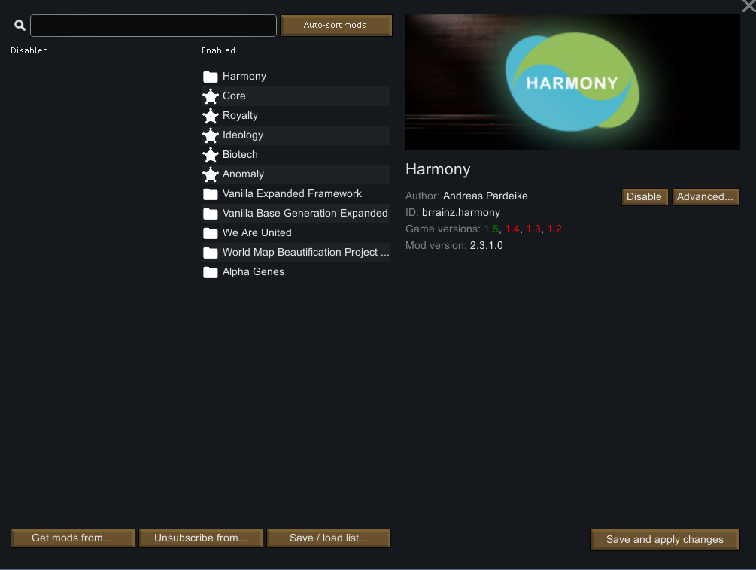Click the star icon beside Core

211,96
